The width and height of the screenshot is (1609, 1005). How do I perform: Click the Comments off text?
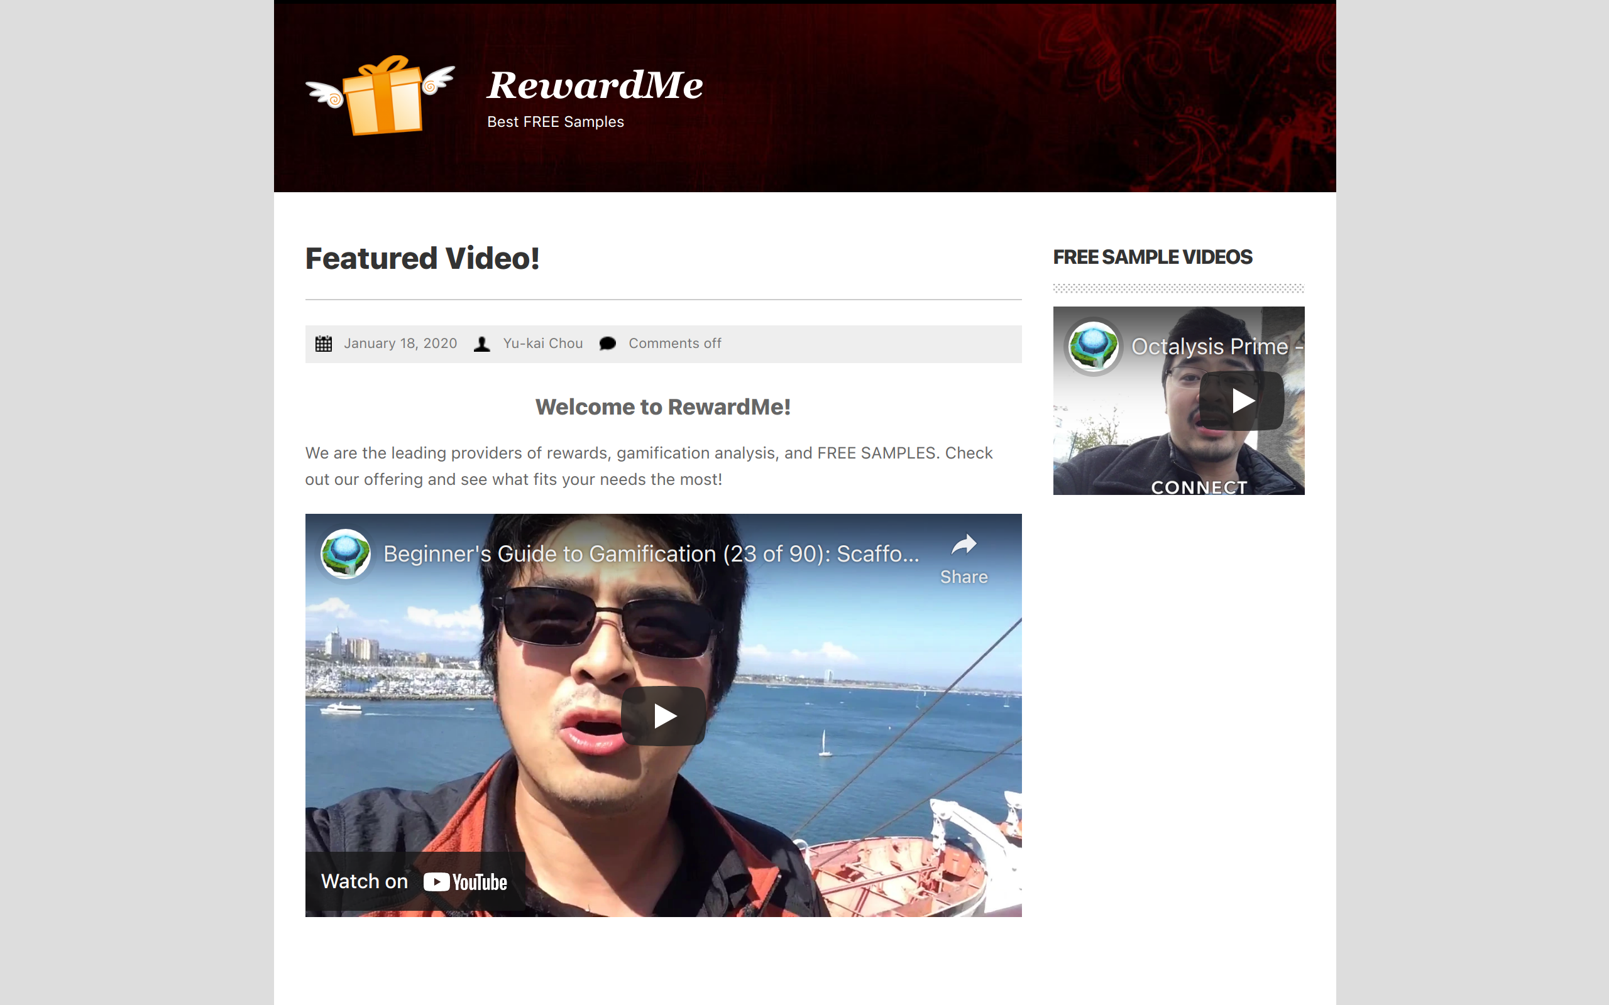coord(675,344)
